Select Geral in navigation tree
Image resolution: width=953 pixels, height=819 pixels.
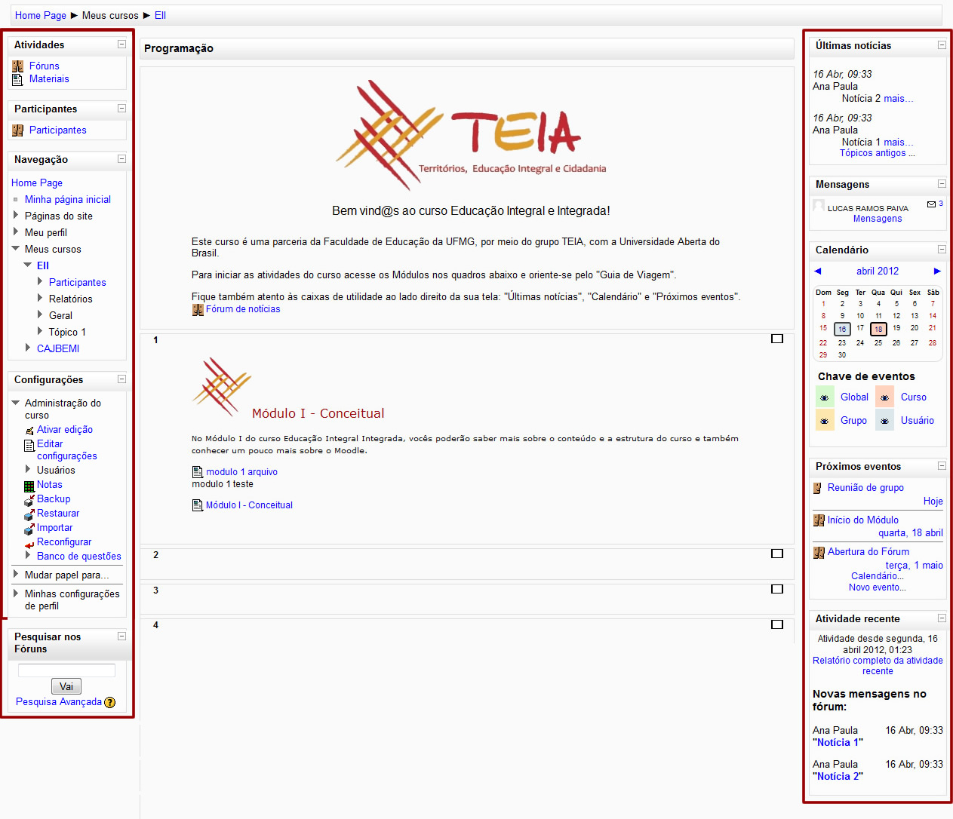pos(60,316)
